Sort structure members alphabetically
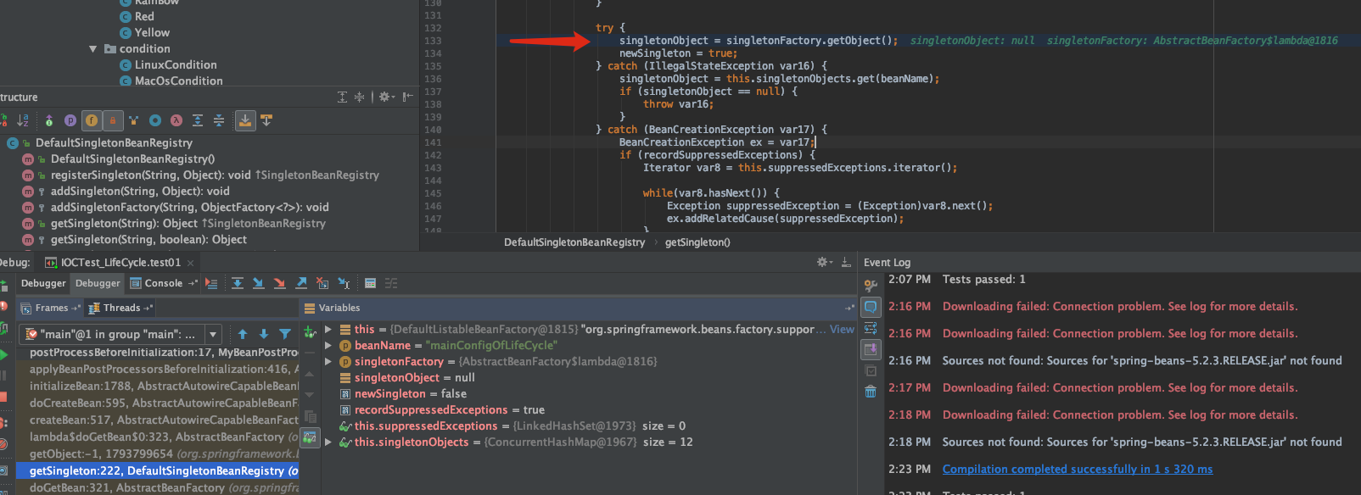Screen dimensions: 1361x495 coord(23,120)
